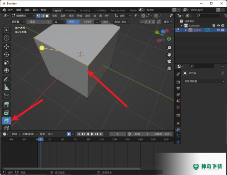227x175 pixels.
Task: Select the 3D Cursor tool
Action: click(x=6, y=38)
